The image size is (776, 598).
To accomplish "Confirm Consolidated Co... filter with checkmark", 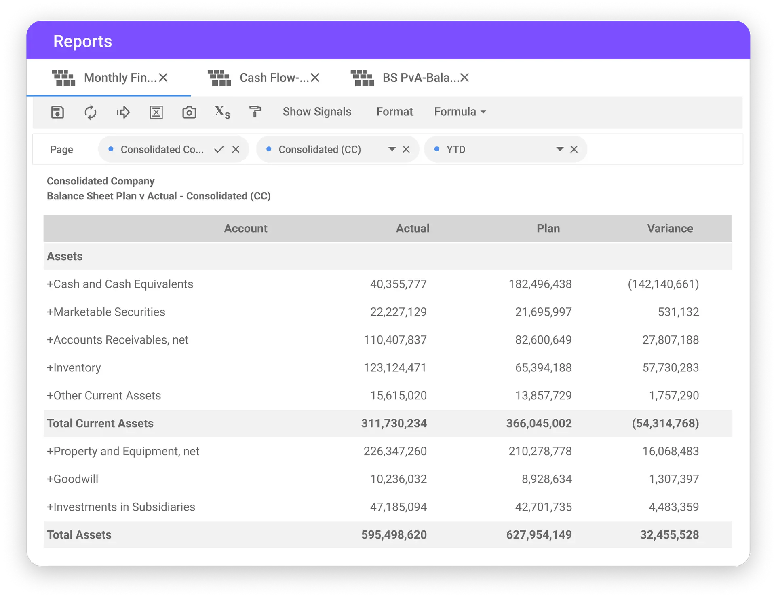I will pyautogui.click(x=219, y=149).
